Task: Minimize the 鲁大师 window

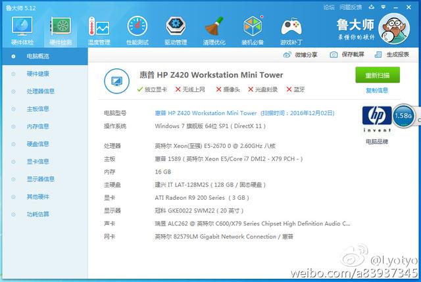Action: pos(395,7)
